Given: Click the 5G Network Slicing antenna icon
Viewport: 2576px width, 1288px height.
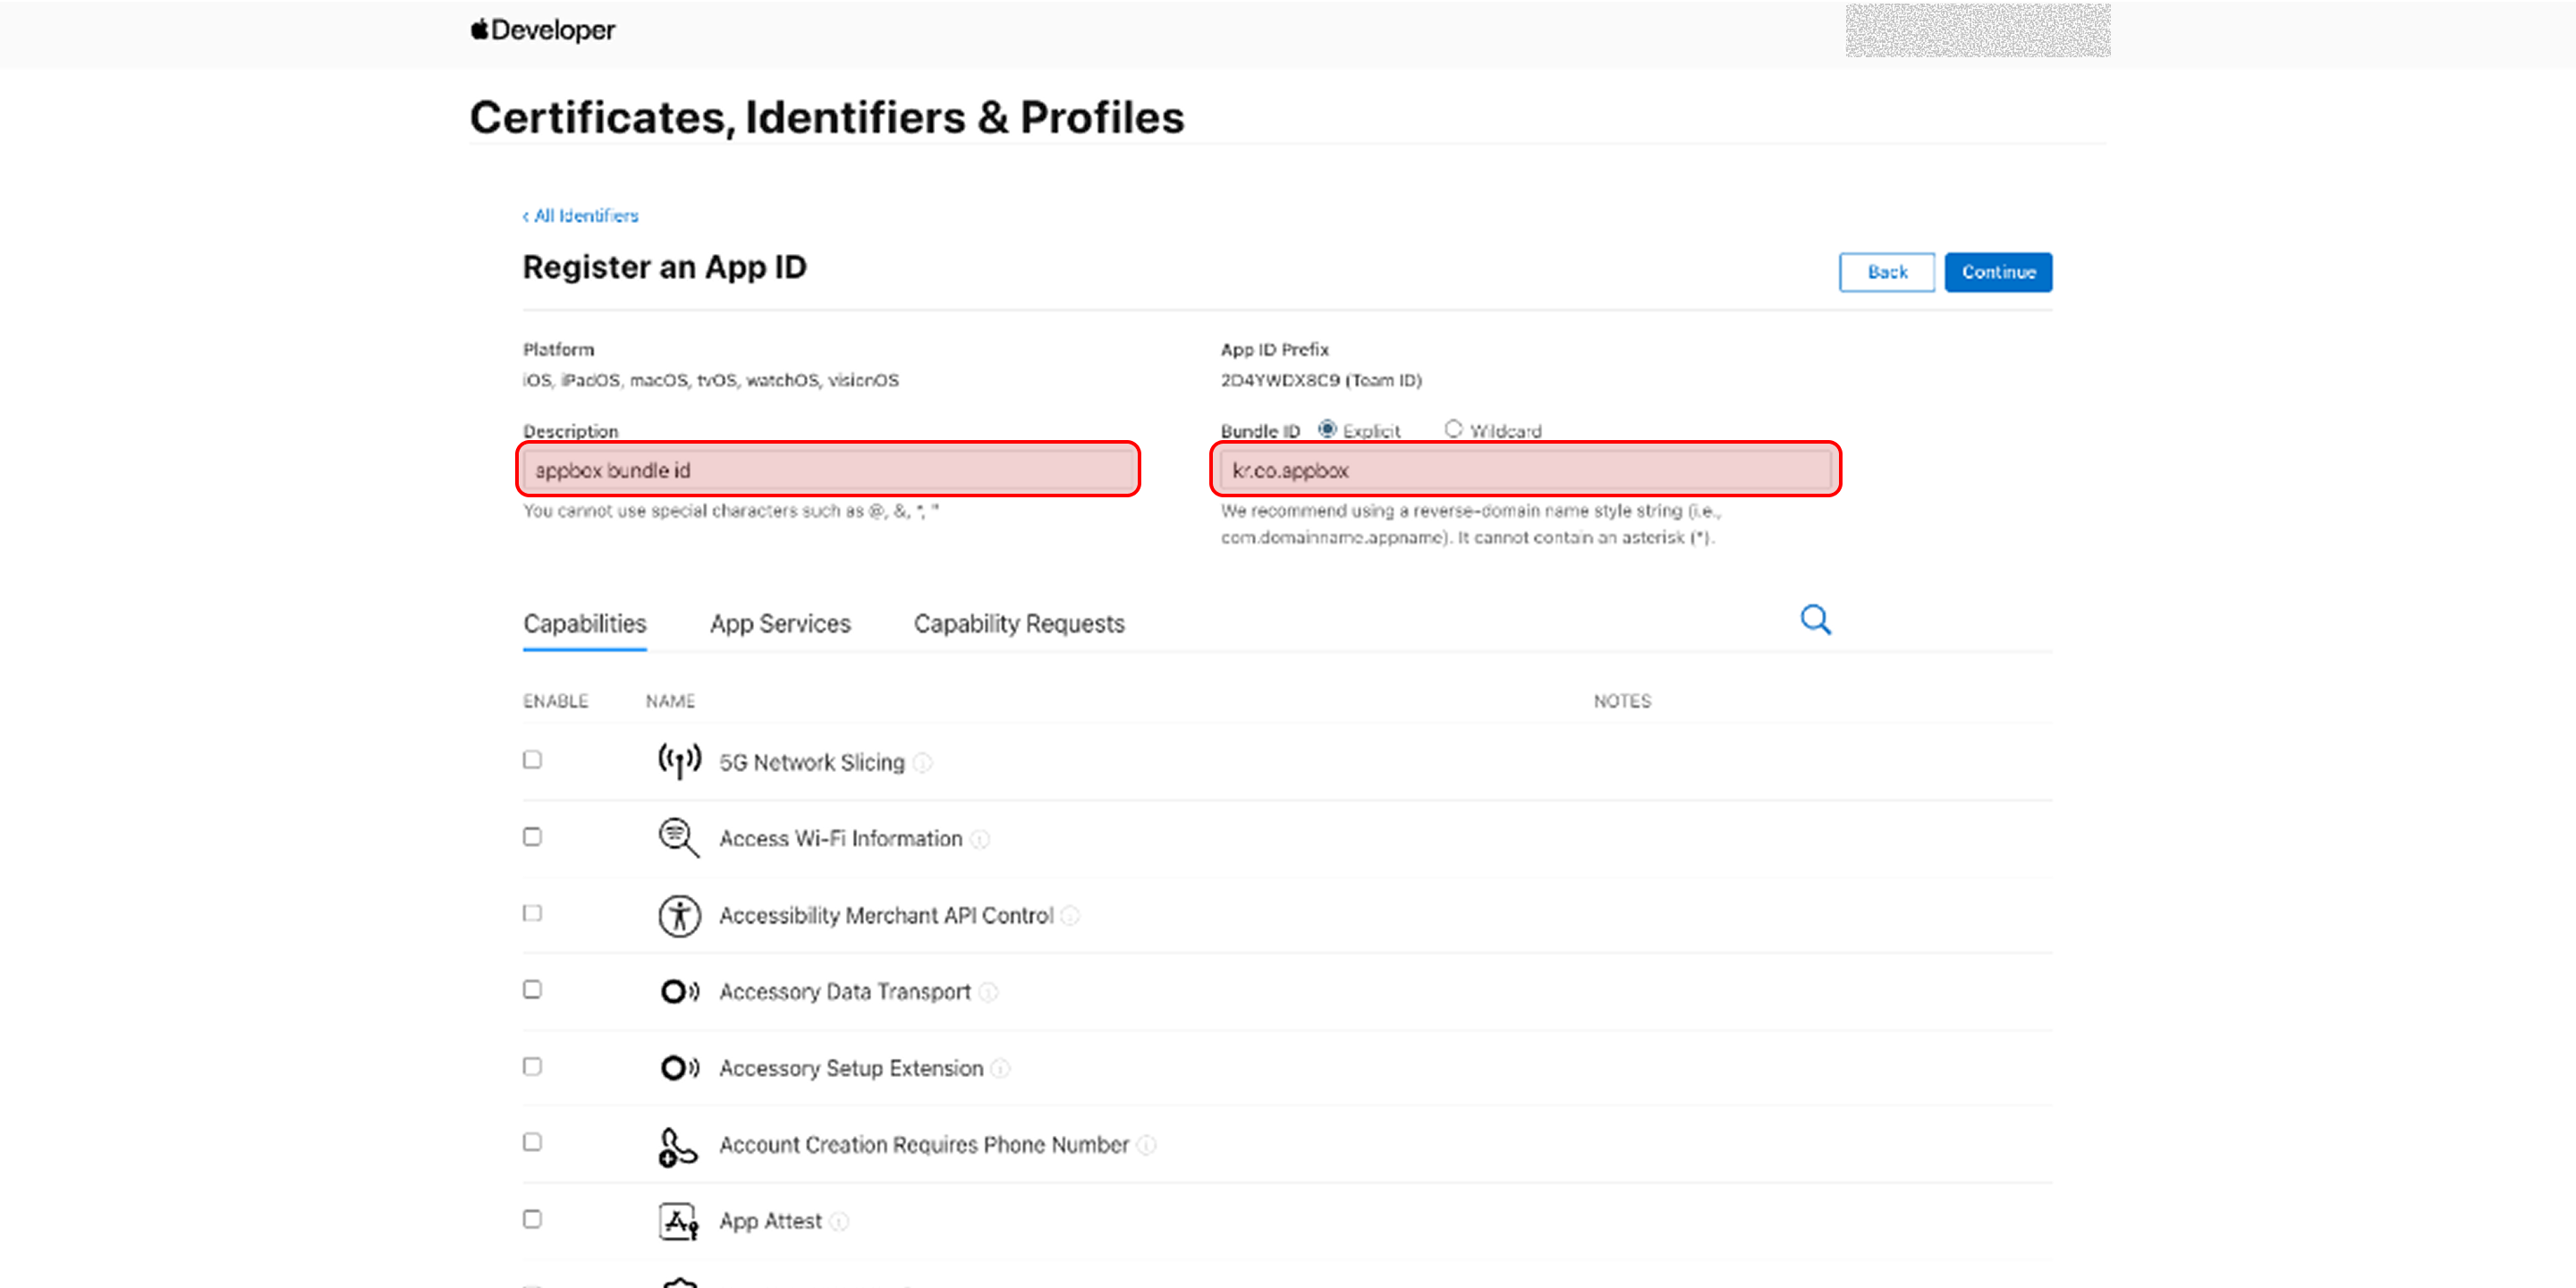Looking at the screenshot, I should click(x=679, y=761).
